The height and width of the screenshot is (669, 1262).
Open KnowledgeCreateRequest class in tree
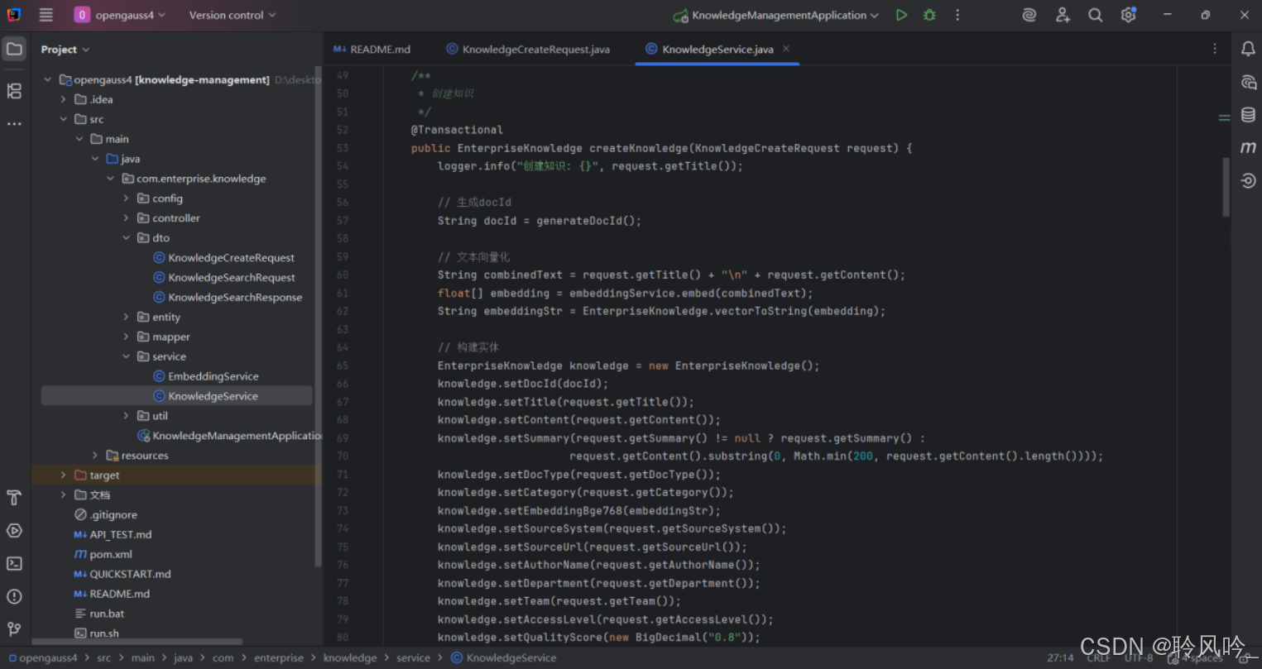(223, 258)
